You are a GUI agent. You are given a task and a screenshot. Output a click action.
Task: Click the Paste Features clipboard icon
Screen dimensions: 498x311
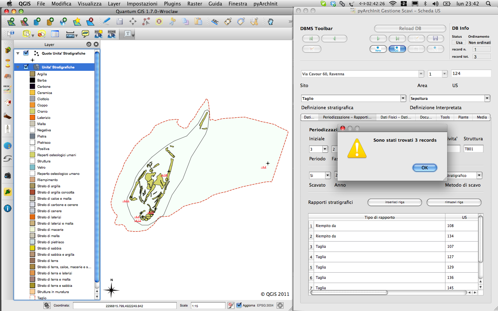[198, 22]
